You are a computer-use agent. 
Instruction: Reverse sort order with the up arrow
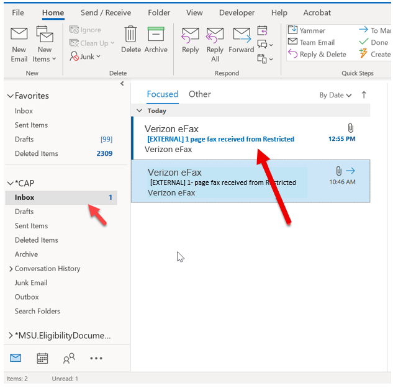(364, 95)
